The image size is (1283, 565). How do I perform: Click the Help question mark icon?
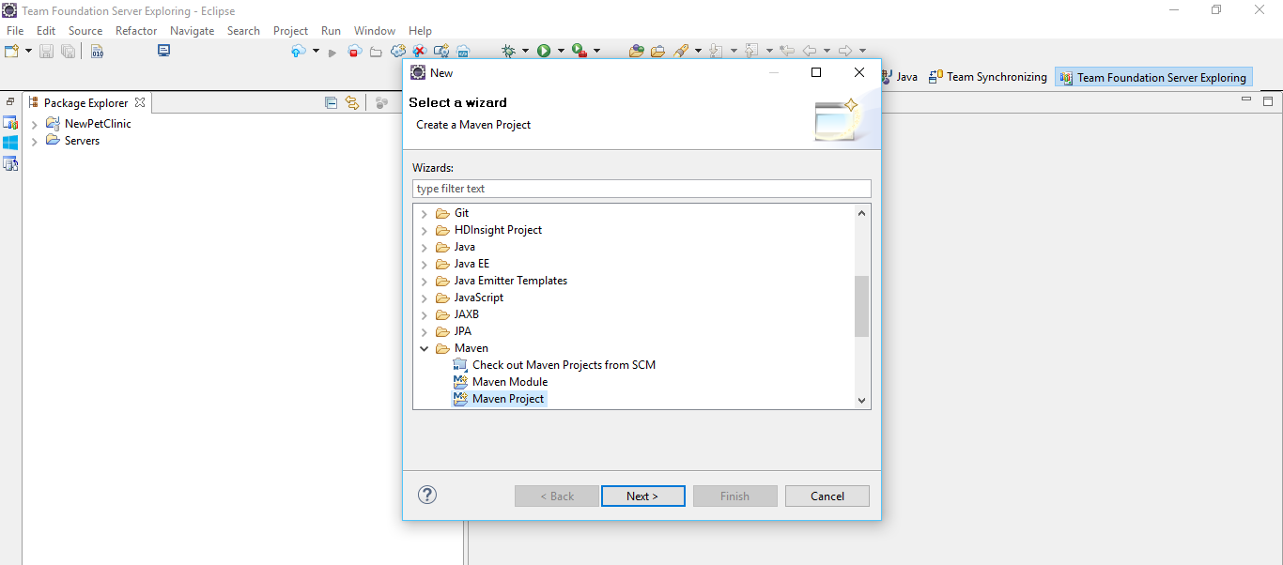(x=427, y=495)
